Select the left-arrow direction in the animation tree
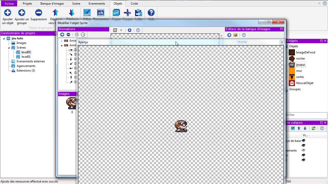 pos(71,68)
